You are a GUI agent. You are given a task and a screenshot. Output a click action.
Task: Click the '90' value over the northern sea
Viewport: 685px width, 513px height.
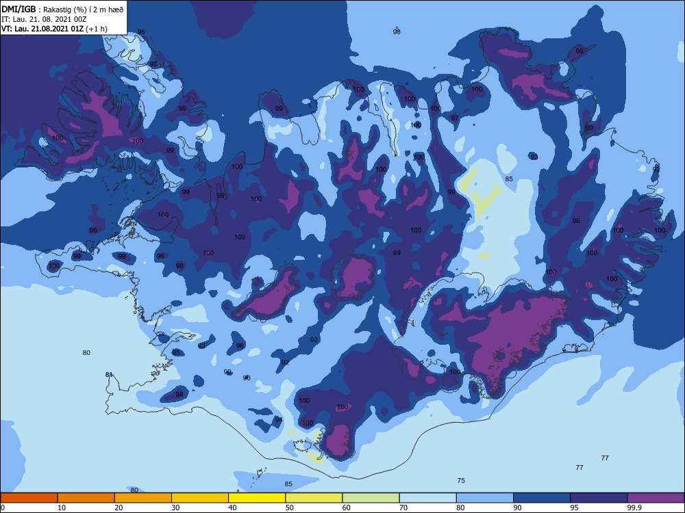point(397,32)
